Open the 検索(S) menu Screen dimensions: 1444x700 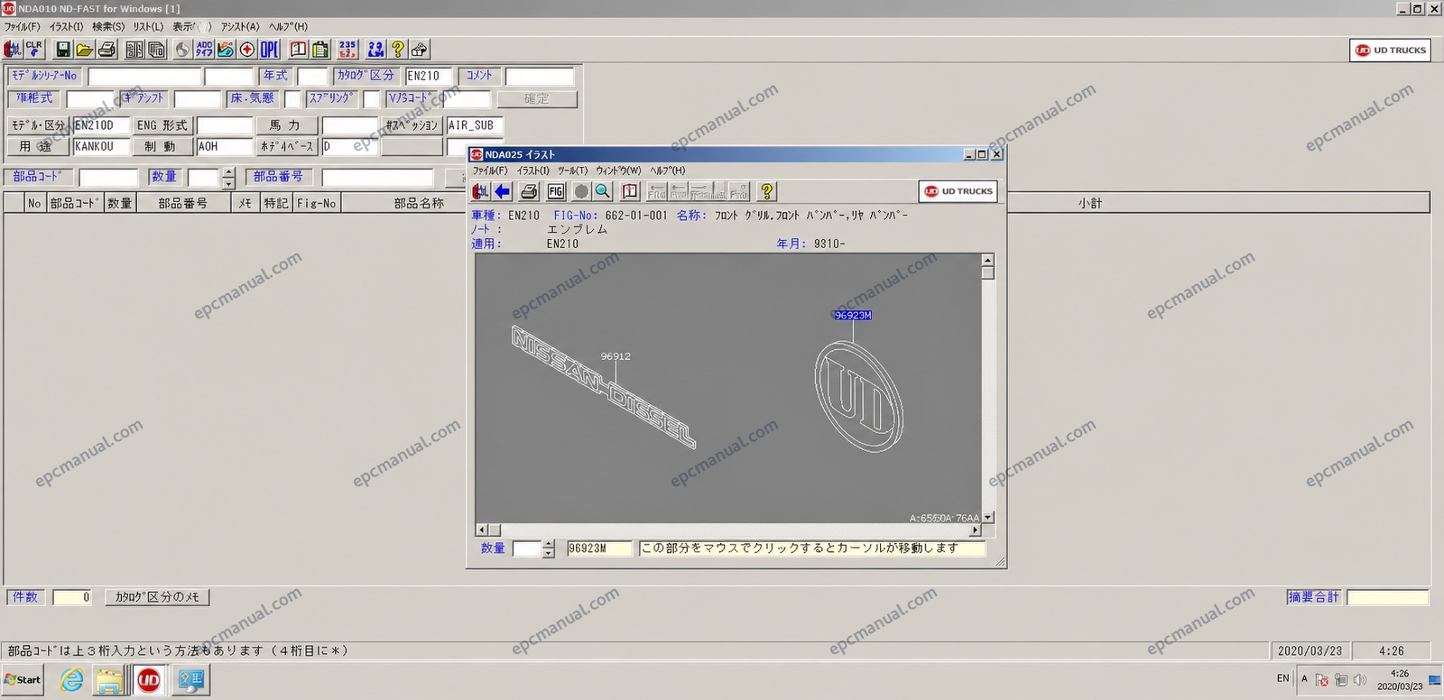click(x=108, y=26)
